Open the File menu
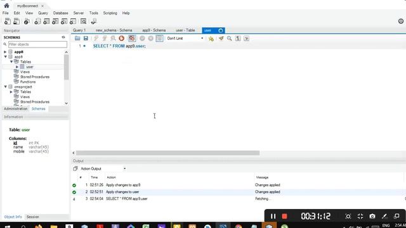 click(x=6, y=13)
